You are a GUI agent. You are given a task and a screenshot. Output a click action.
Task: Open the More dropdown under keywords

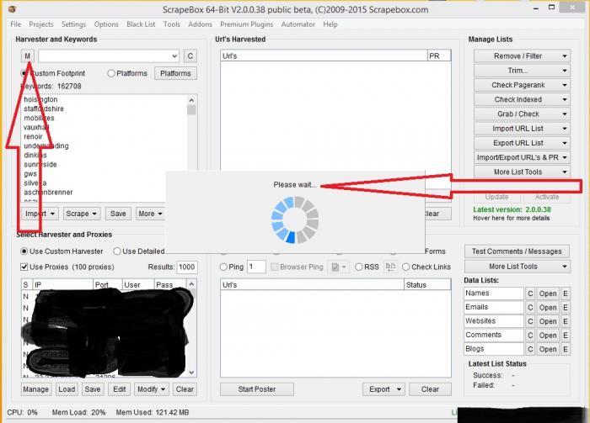[x=150, y=214]
